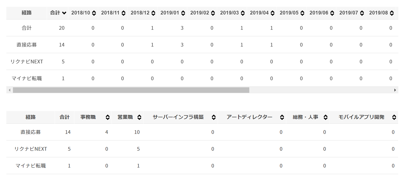Click the 2019/08 column header

click(378, 13)
